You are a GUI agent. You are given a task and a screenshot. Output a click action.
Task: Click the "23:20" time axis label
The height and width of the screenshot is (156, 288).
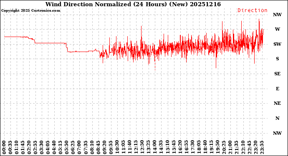point(255,148)
